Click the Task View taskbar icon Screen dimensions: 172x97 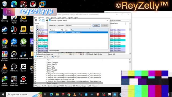(45, 95)
